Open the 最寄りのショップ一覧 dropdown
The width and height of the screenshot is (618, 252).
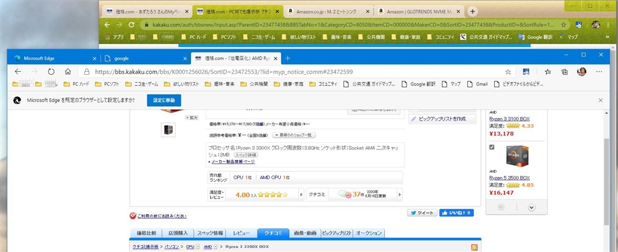[293, 135]
